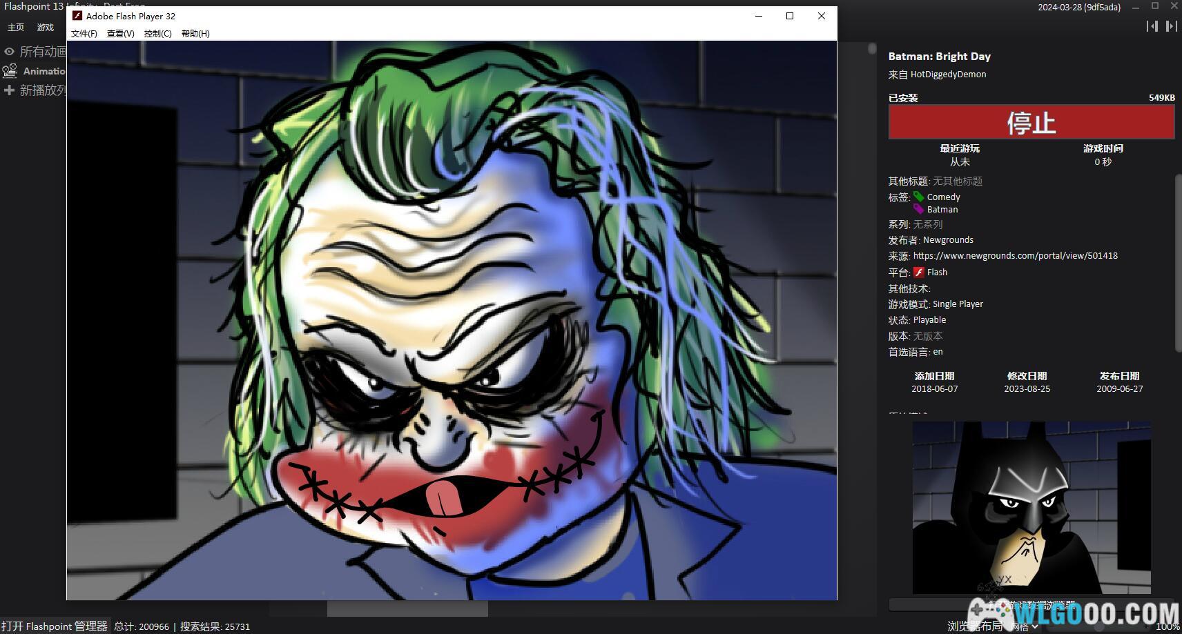Click the green Comedy tag icon
Viewport: 1182px width, 634px height.
click(x=919, y=197)
